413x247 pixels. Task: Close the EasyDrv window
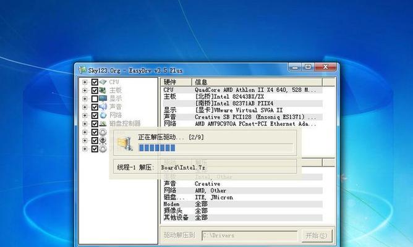pos(326,67)
